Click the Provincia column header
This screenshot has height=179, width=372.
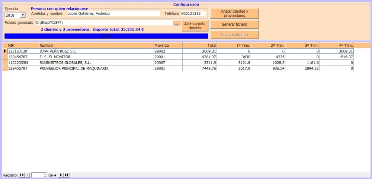point(168,45)
